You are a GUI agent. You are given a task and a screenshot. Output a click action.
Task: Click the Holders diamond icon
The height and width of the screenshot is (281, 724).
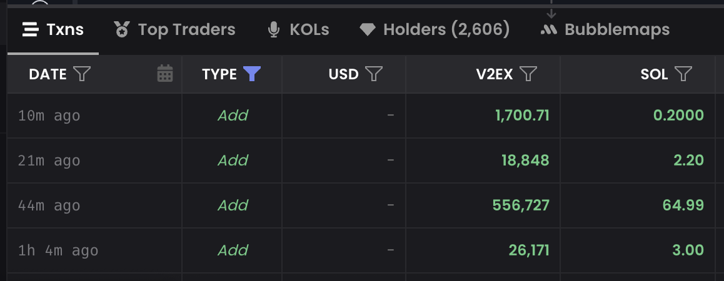click(368, 30)
